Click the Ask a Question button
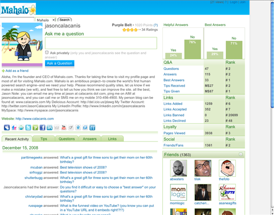Screen dimensions: 274x215 [x=59, y=63]
